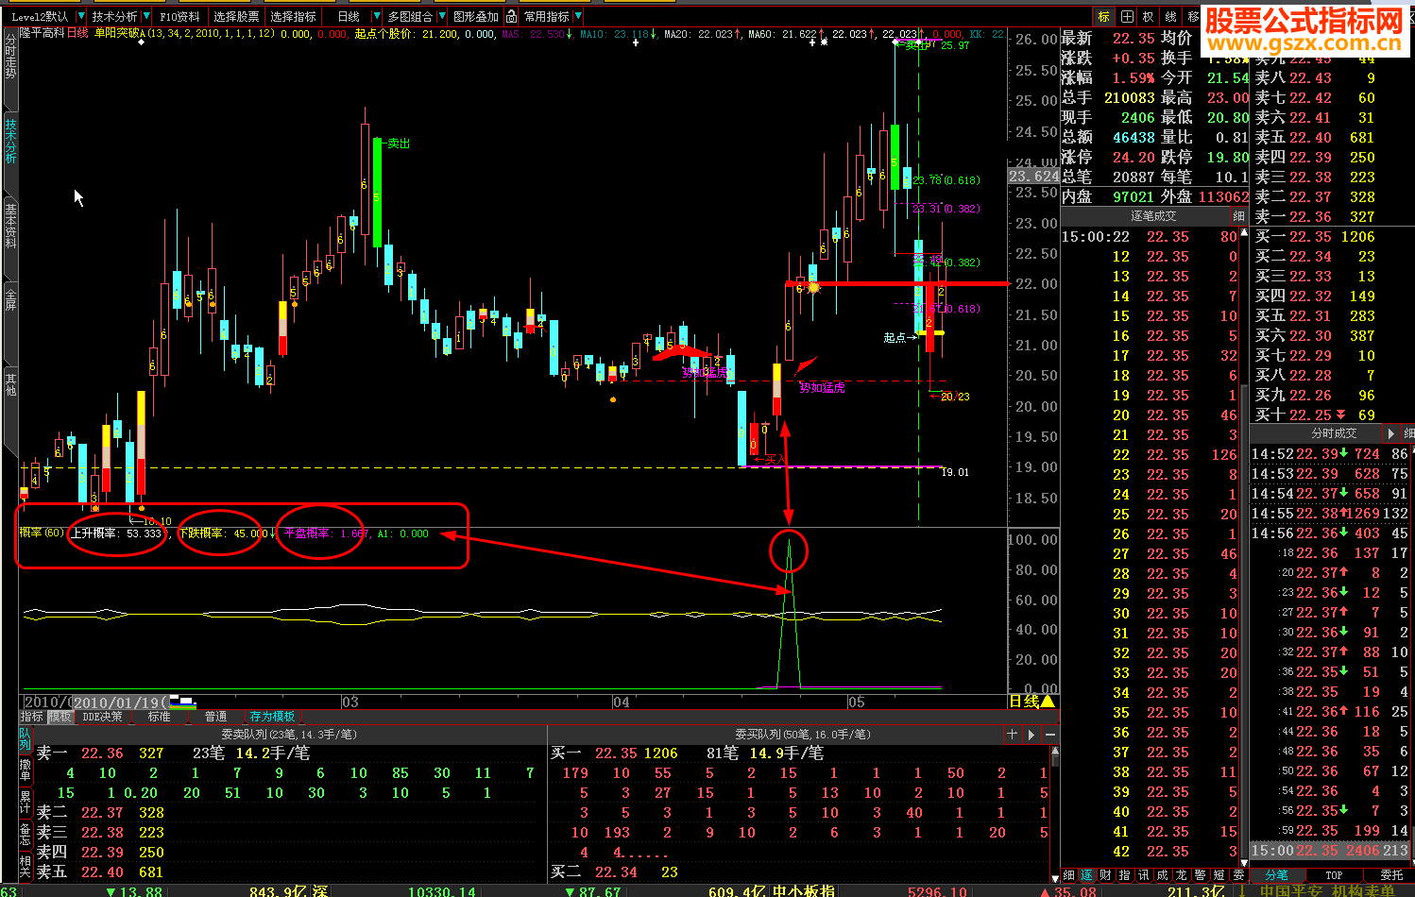Click the 卖出 sell signal label on chart
Screen dimensions: 1415x897
tap(399, 144)
